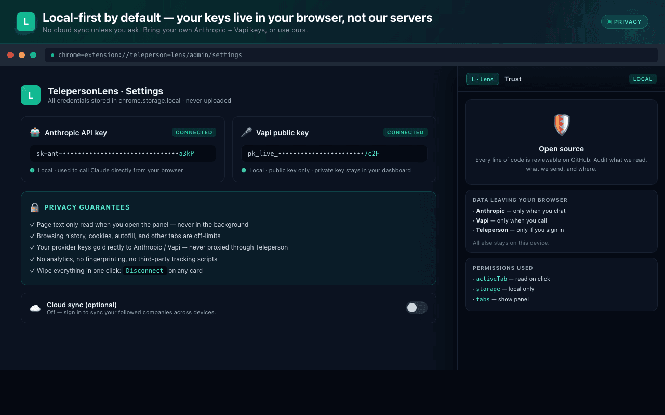The width and height of the screenshot is (665, 415).
Task: Click 'Vapi — only when you call'
Action: [510, 220]
